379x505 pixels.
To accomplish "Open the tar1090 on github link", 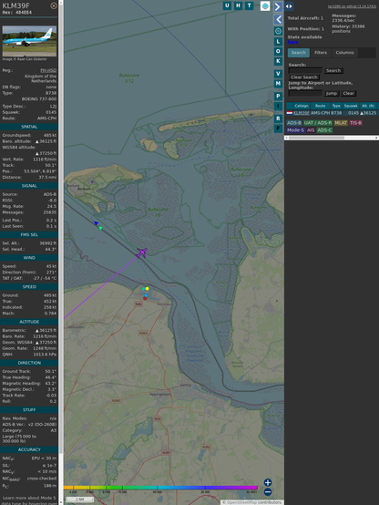I will tap(352, 6).
